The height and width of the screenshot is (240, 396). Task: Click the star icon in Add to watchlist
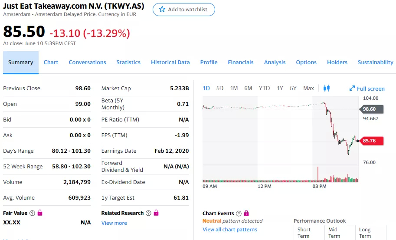tap(162, 10)
